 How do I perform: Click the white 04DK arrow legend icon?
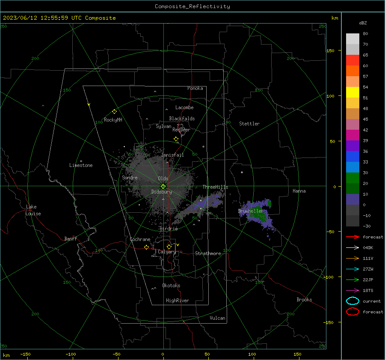pos(352,248)
